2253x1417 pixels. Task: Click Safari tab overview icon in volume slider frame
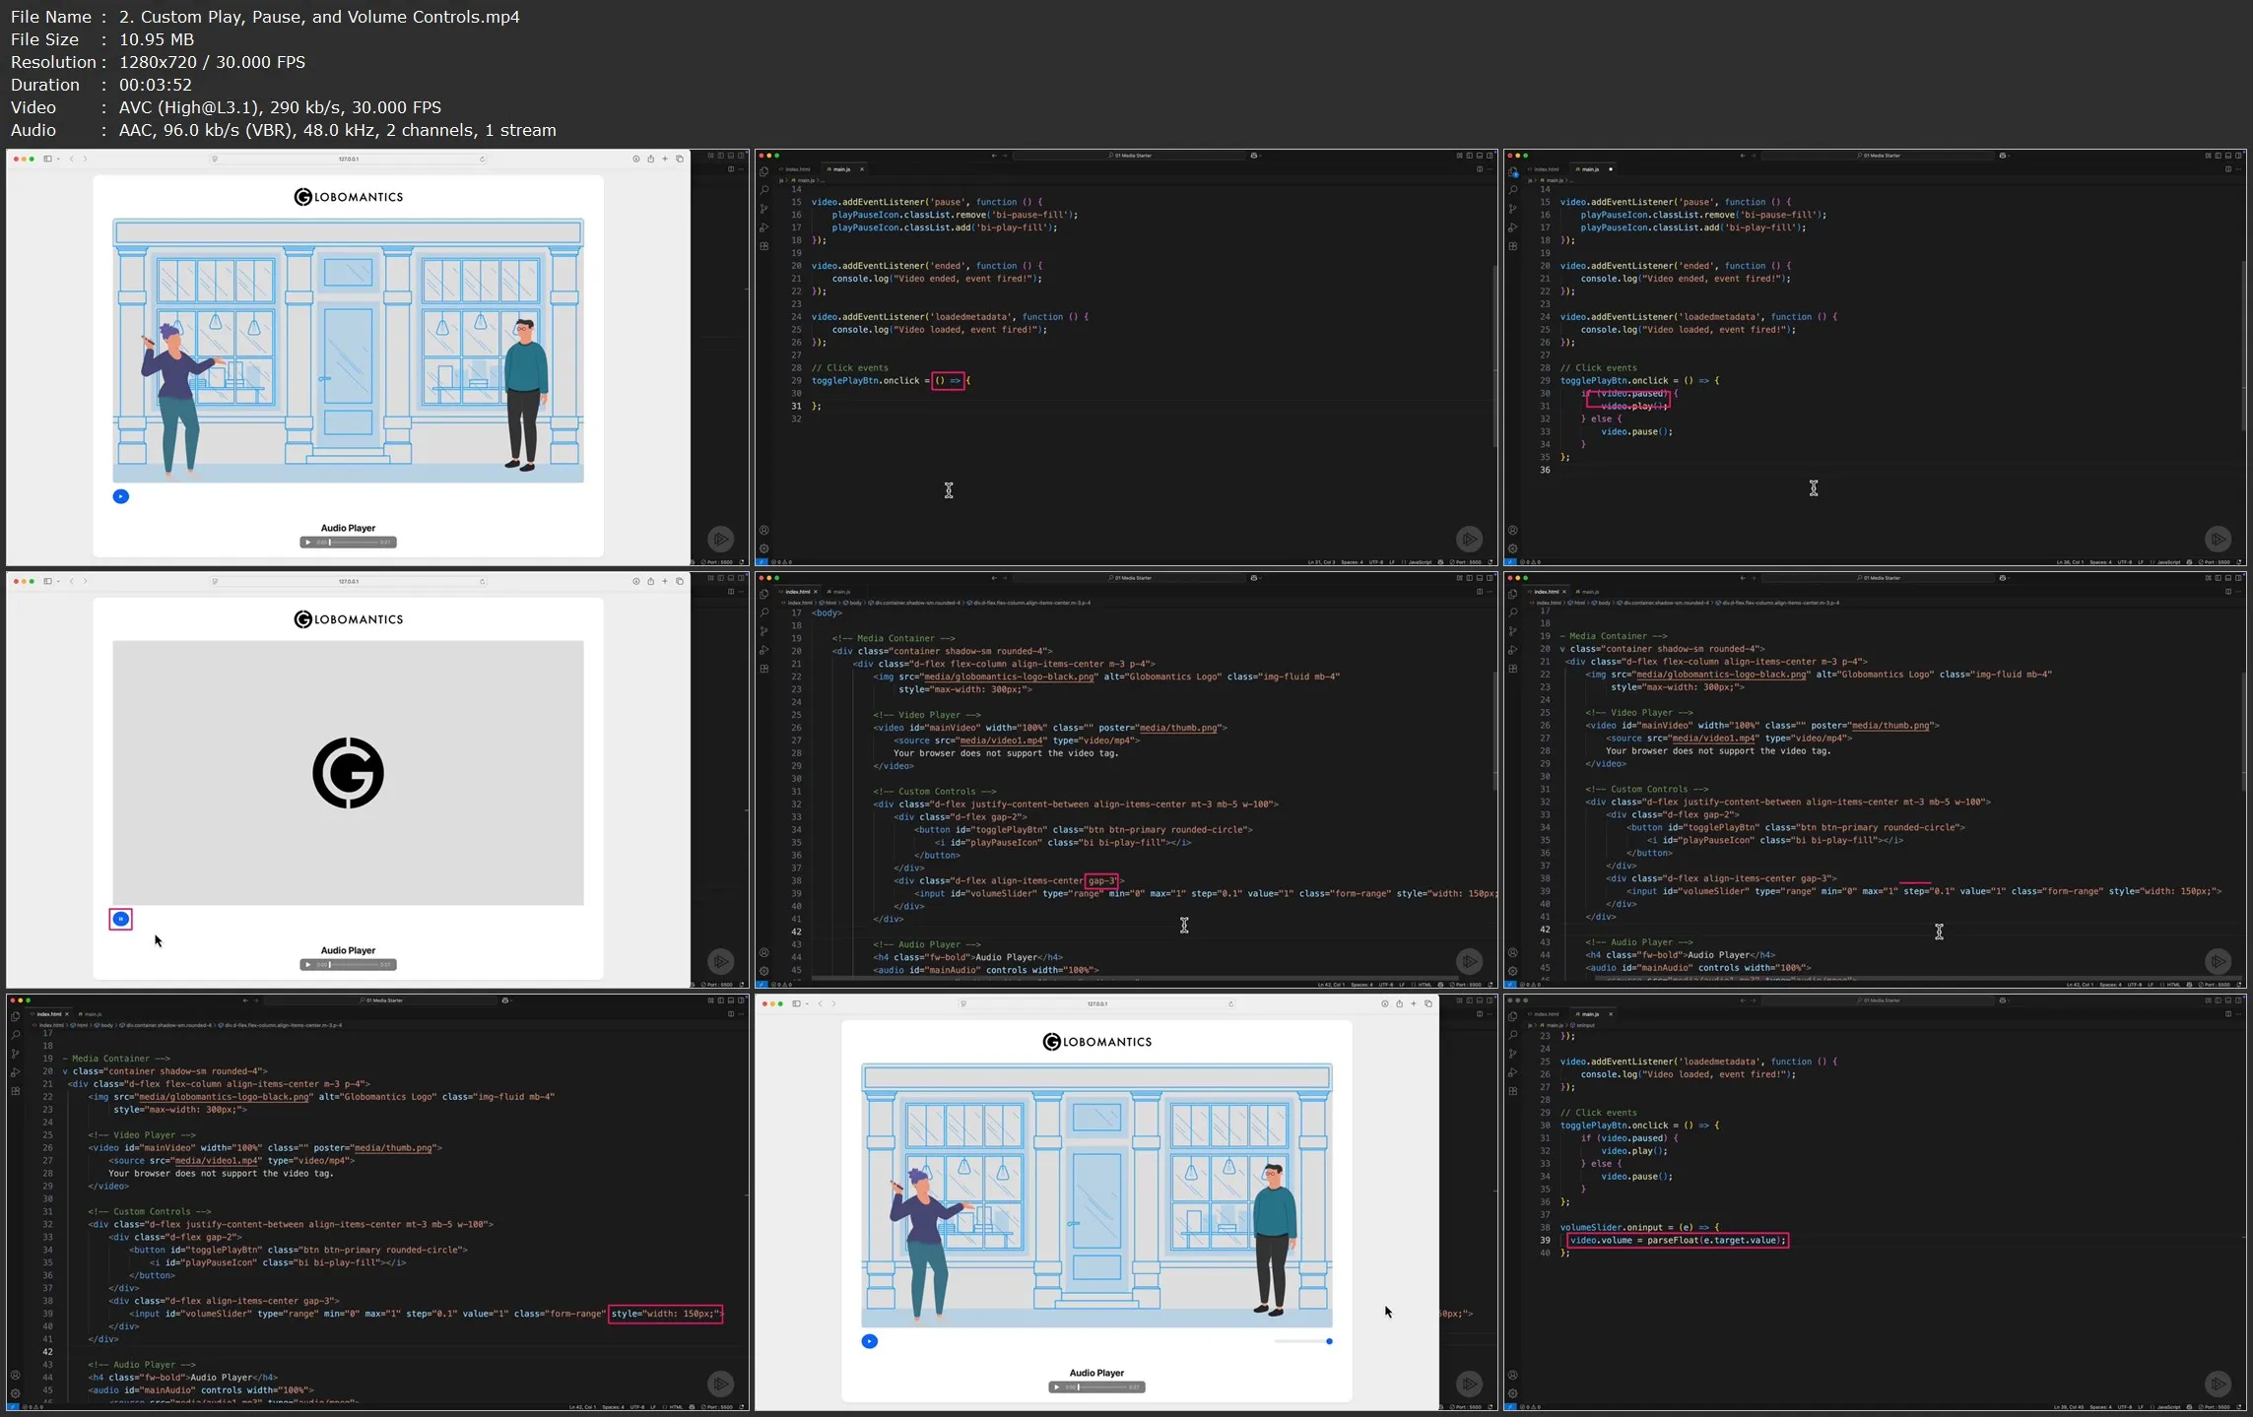click(x=1428, y=1003)
